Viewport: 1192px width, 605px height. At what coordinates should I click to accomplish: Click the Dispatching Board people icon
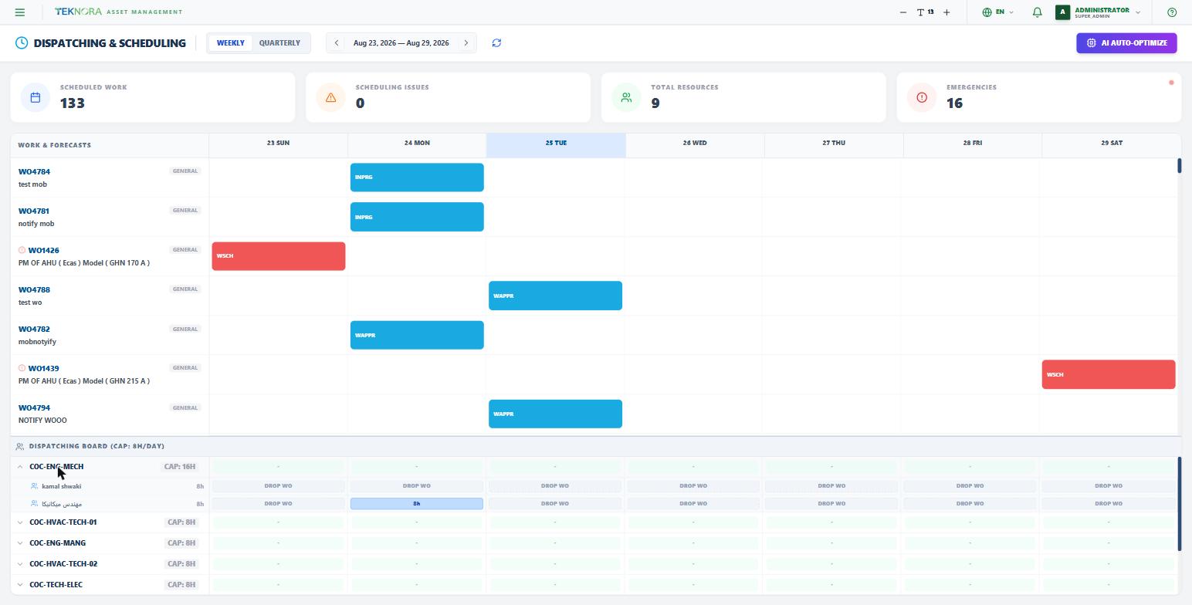tap(20, 447)
